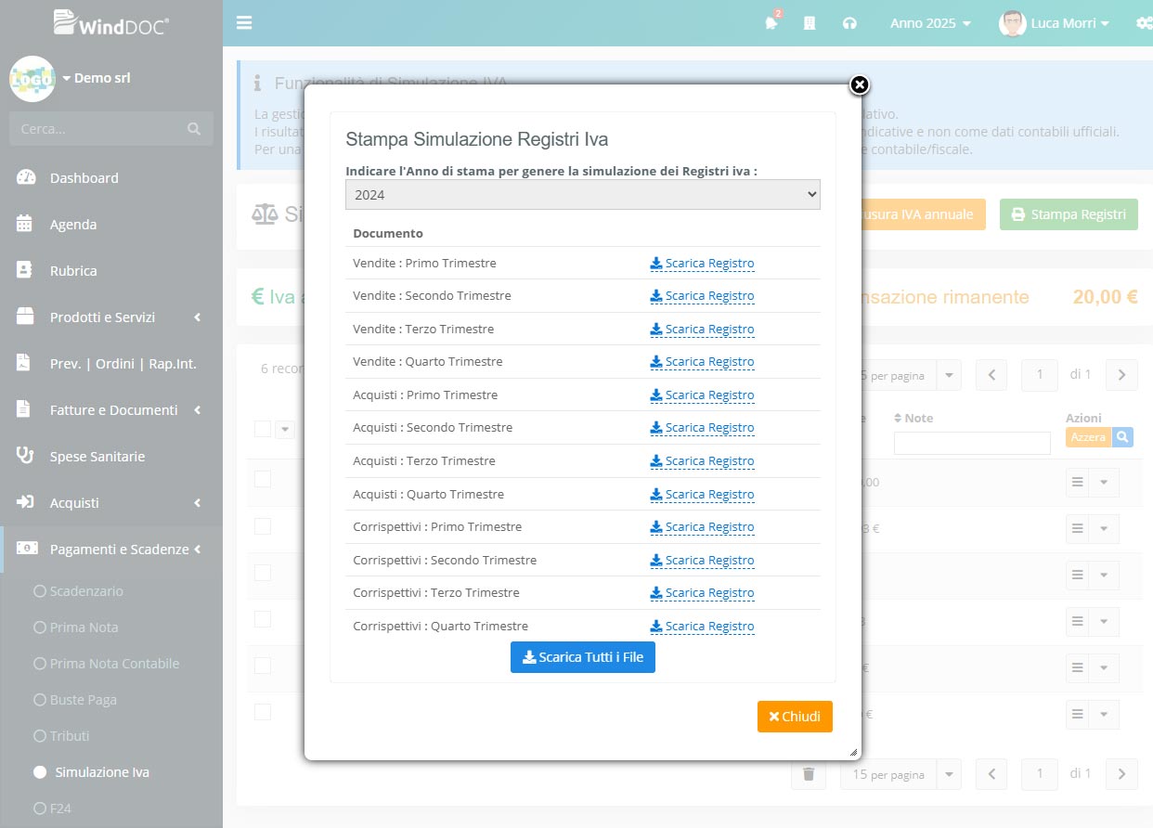Image resolution: width=1153 pixels, height=828 pixels.
Task: Select the Scadenzario radio item in sidebar
Action: click(40, 591)
